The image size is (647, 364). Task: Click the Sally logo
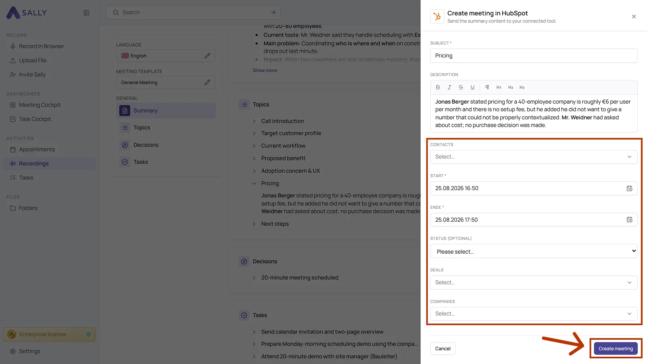27,13
